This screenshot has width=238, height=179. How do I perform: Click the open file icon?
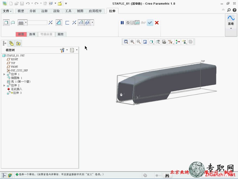point(17,3)
